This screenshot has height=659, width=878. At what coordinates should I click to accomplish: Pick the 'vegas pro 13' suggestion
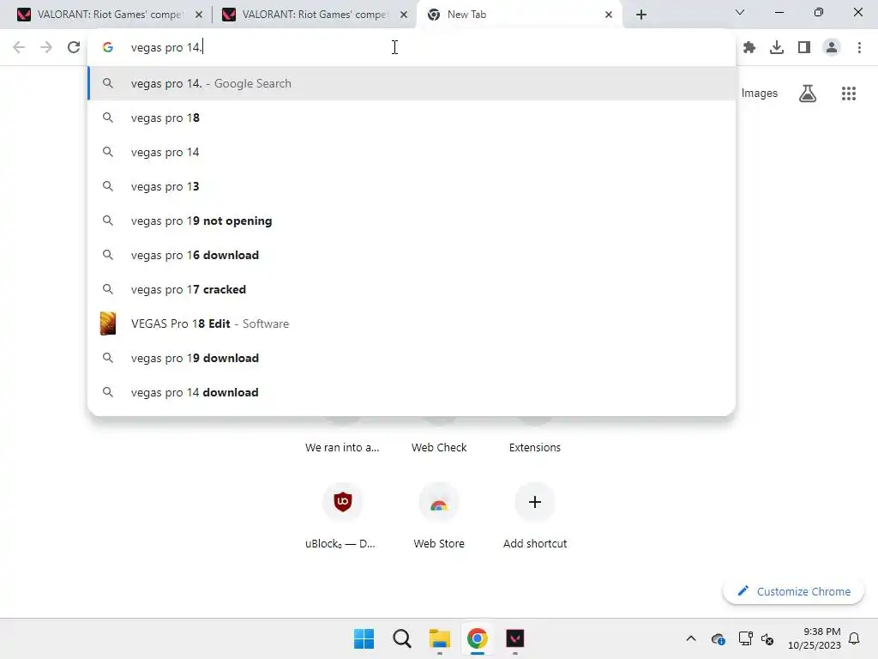tap(412, 186)
